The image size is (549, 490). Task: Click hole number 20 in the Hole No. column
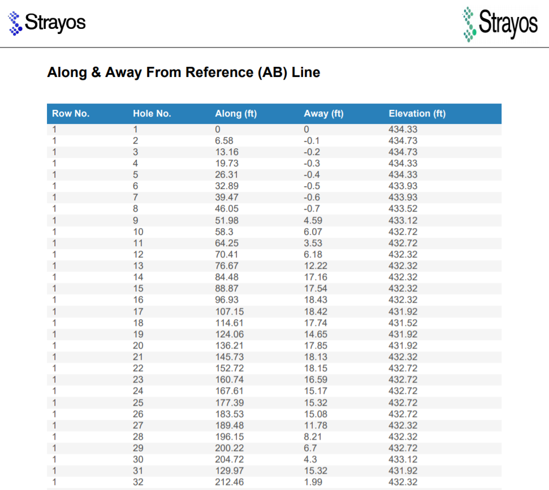(139, 346)
